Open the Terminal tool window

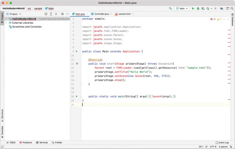[x=42, y=142]
